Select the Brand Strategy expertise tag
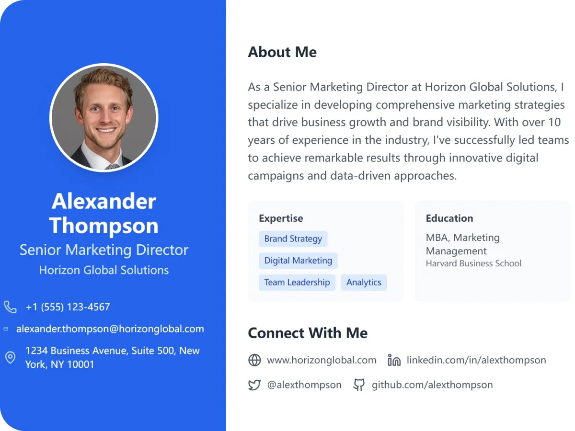 click(x=293, y=239)
